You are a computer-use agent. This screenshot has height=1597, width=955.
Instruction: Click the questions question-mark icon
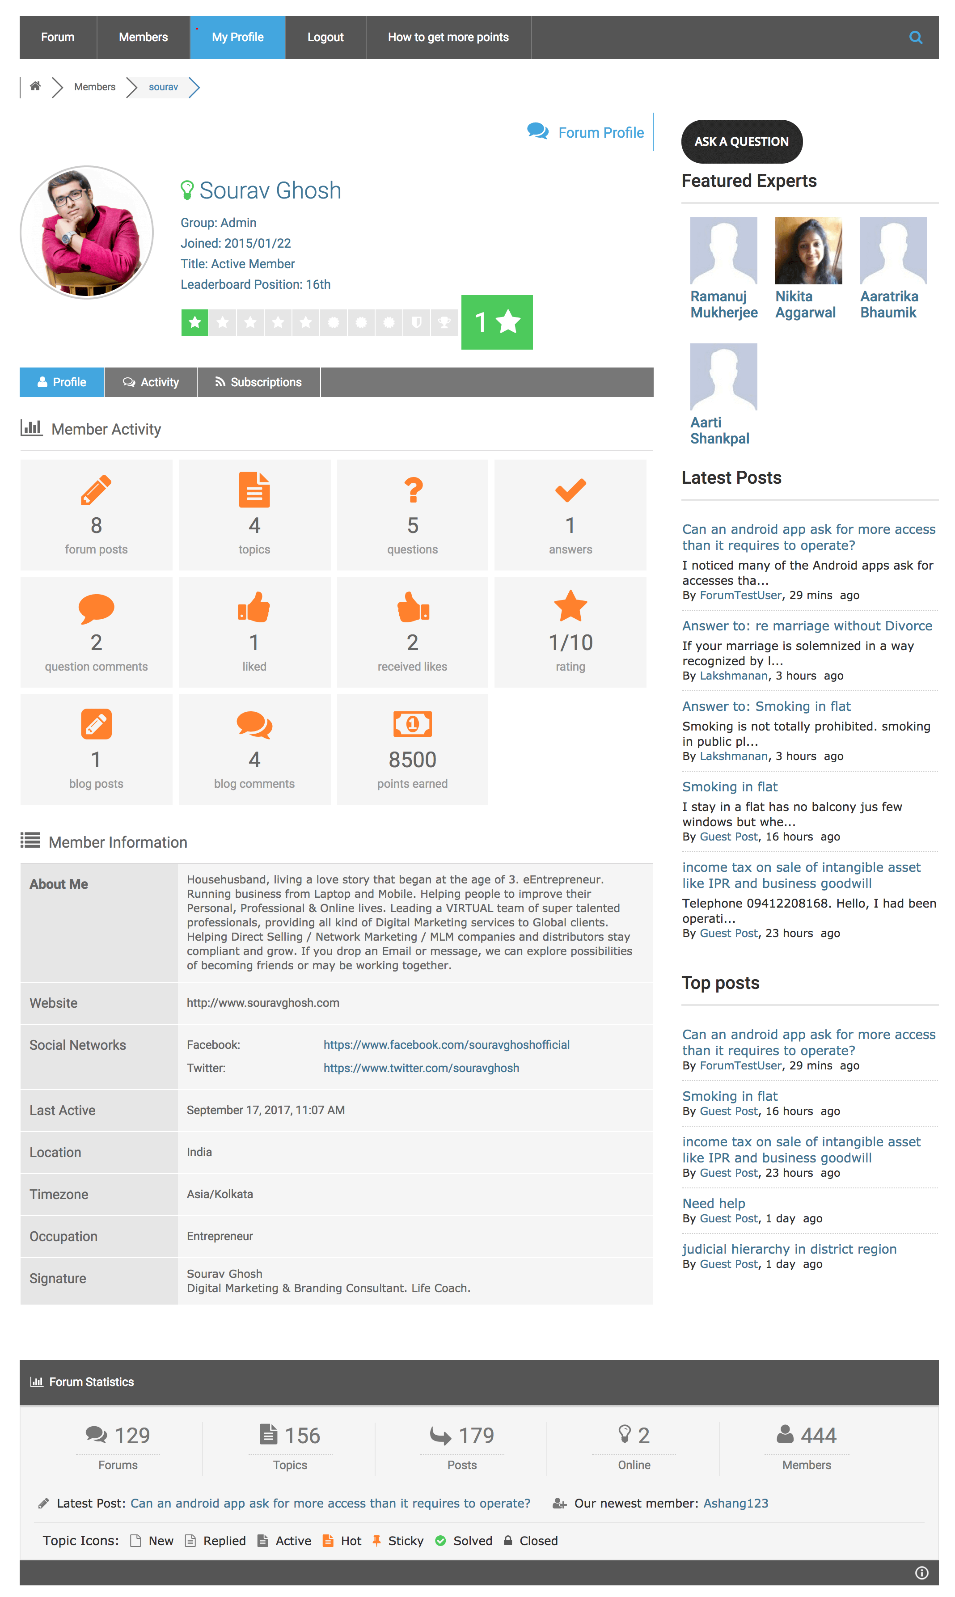pyautogui.click(x=413, y=490)
